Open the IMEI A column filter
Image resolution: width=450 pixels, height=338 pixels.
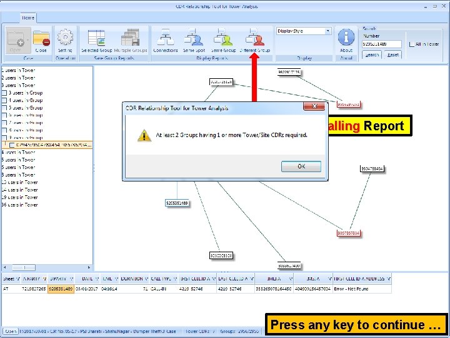point(291,279)
